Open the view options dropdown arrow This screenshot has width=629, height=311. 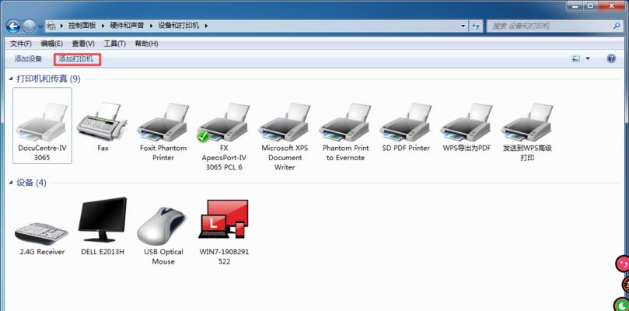588,59
